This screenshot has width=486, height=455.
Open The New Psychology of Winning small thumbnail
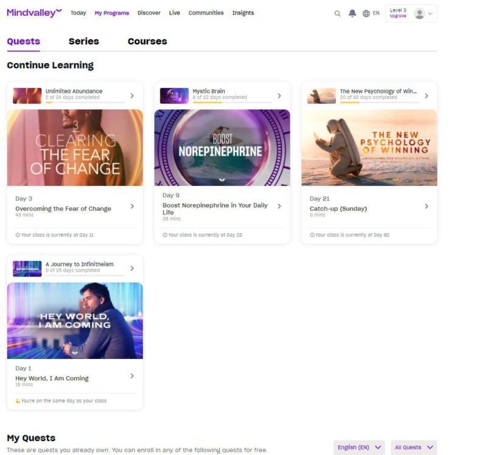click(321, 95)
